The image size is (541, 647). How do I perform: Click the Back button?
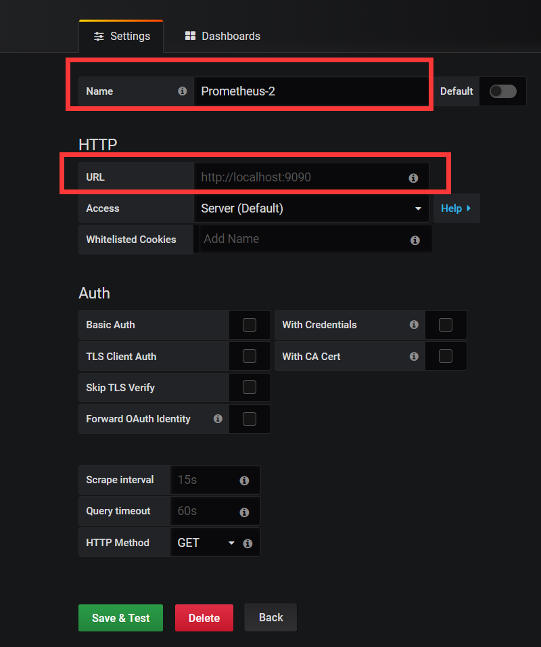[270, 617]
